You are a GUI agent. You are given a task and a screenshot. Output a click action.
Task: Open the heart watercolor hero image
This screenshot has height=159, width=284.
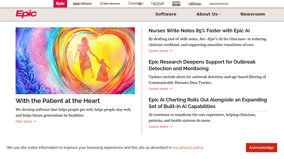click(x=75, y=61)
